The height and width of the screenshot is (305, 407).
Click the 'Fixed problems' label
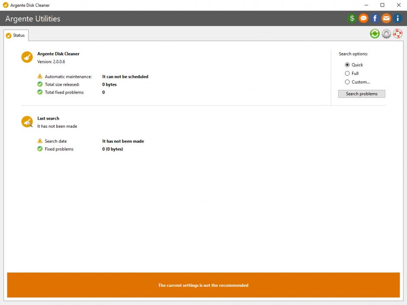(x=59, y=149)
